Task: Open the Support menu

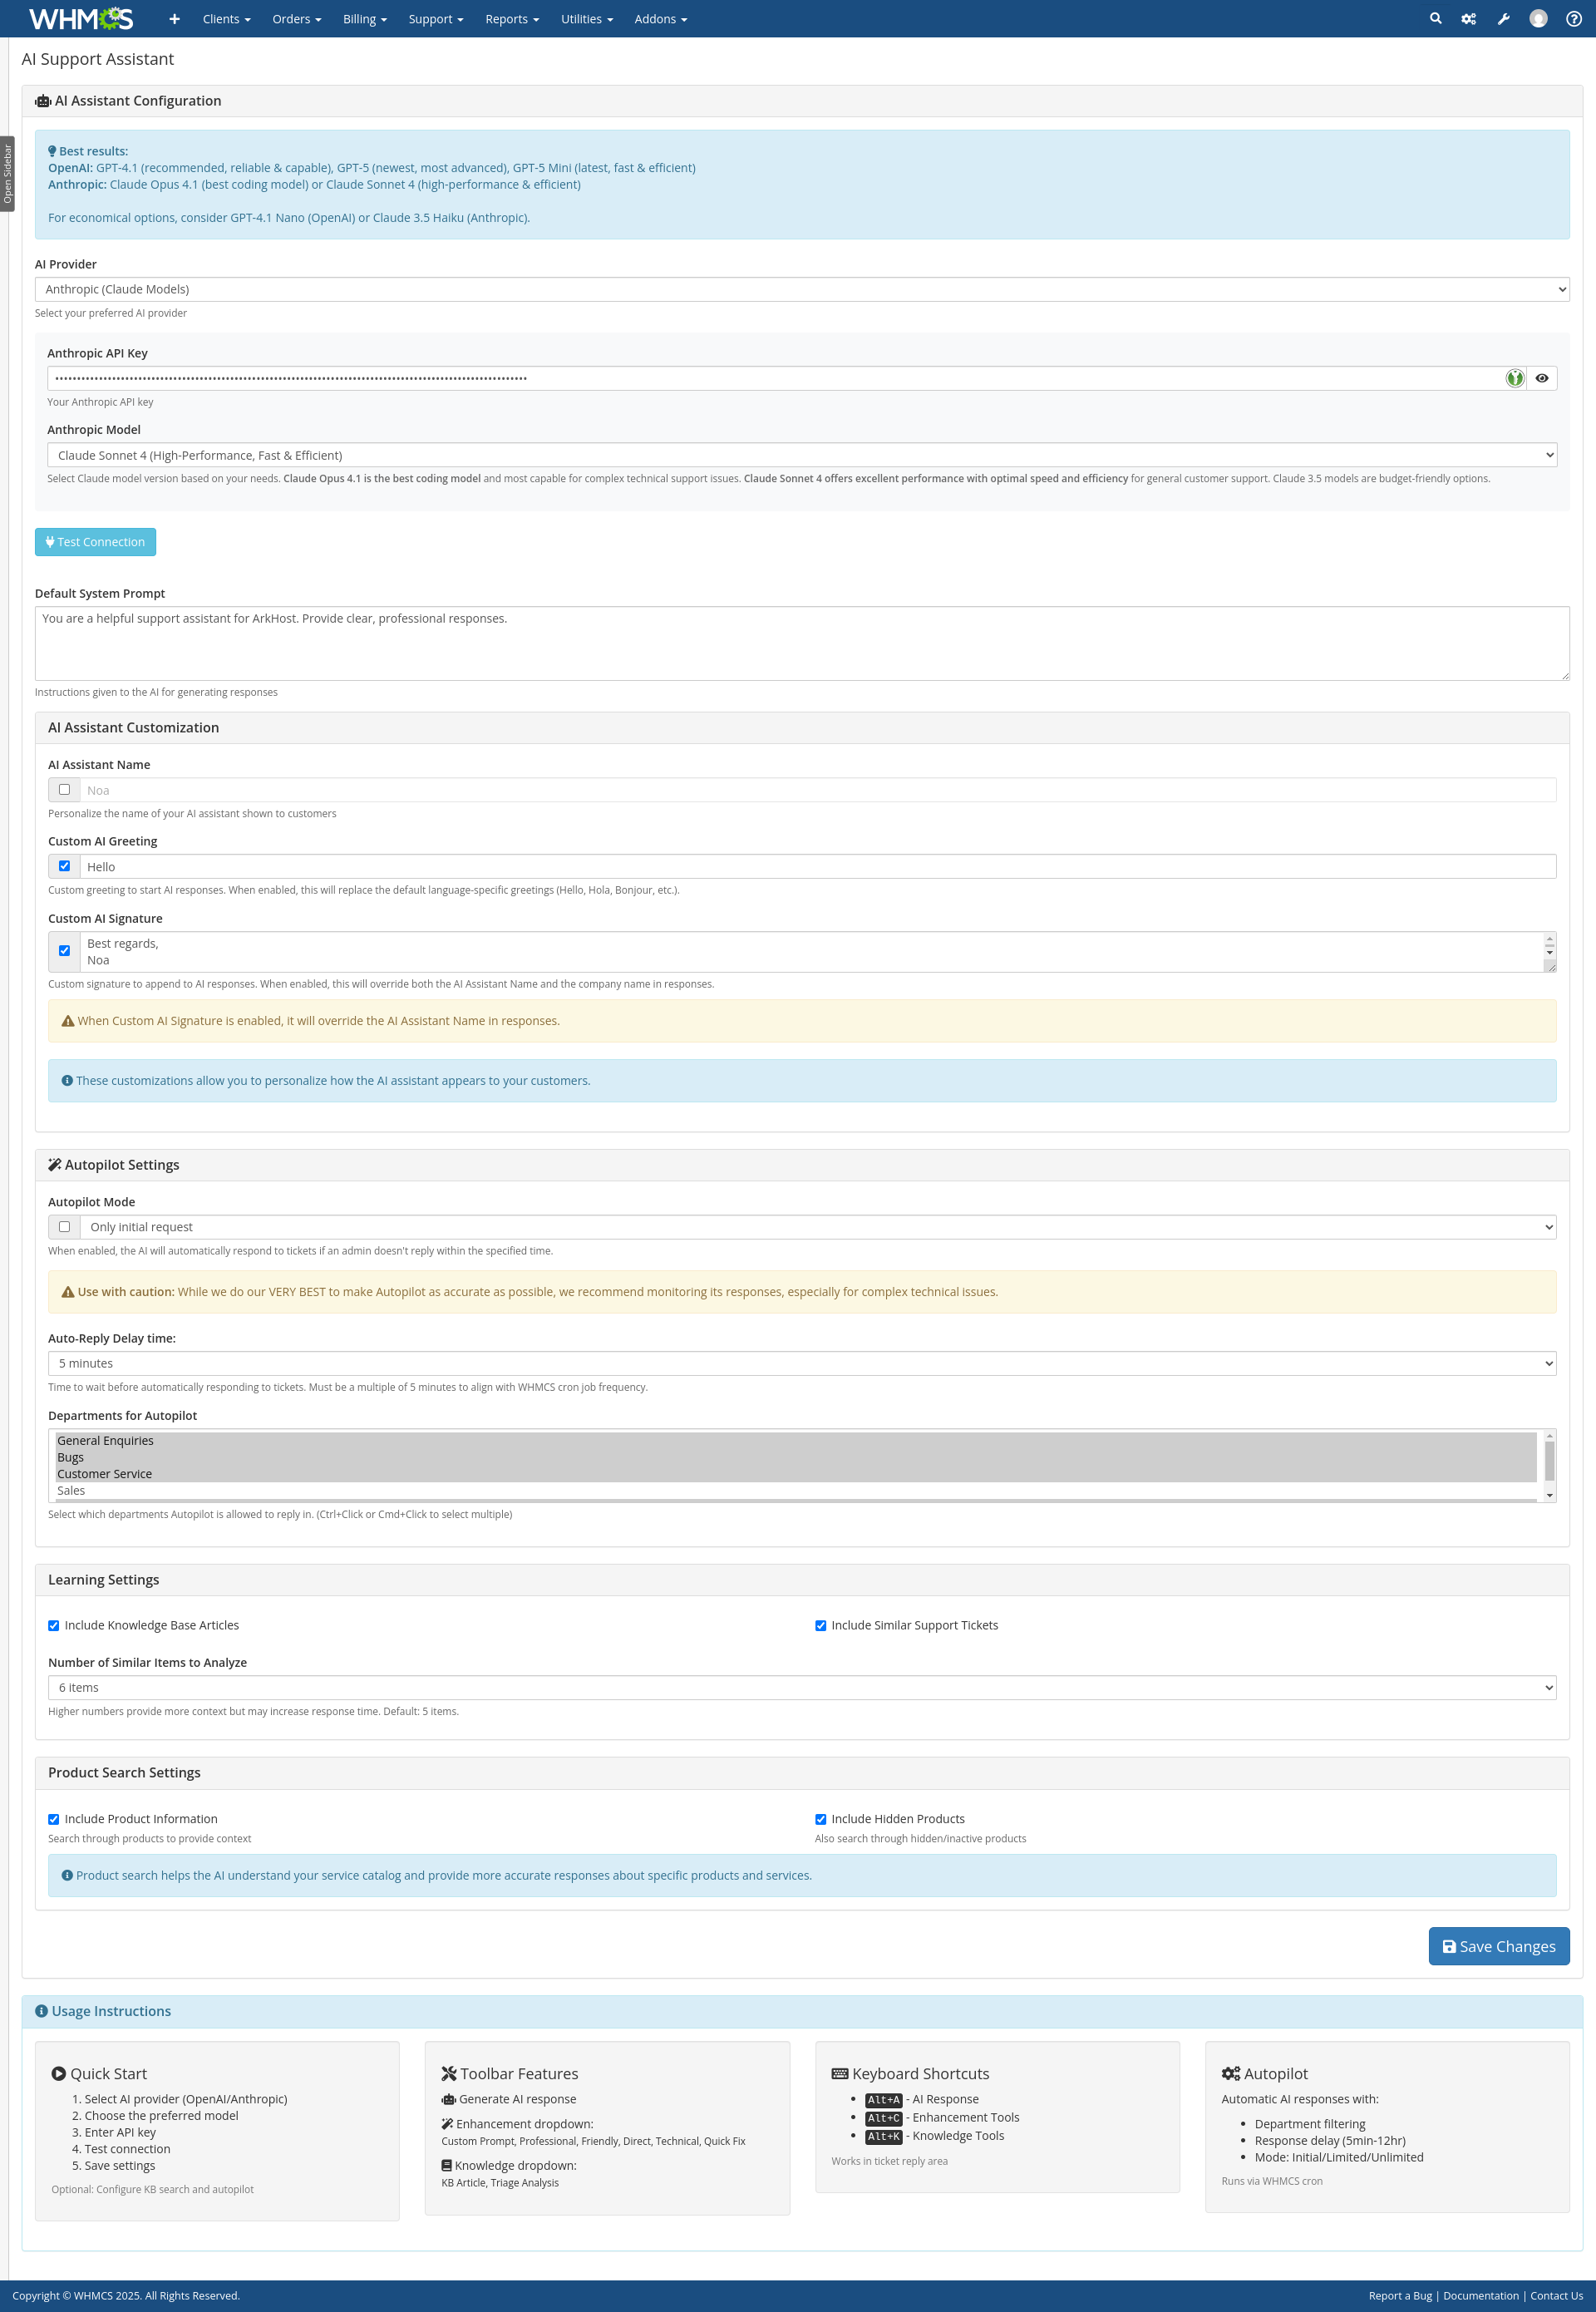Action: pos(435,19)
